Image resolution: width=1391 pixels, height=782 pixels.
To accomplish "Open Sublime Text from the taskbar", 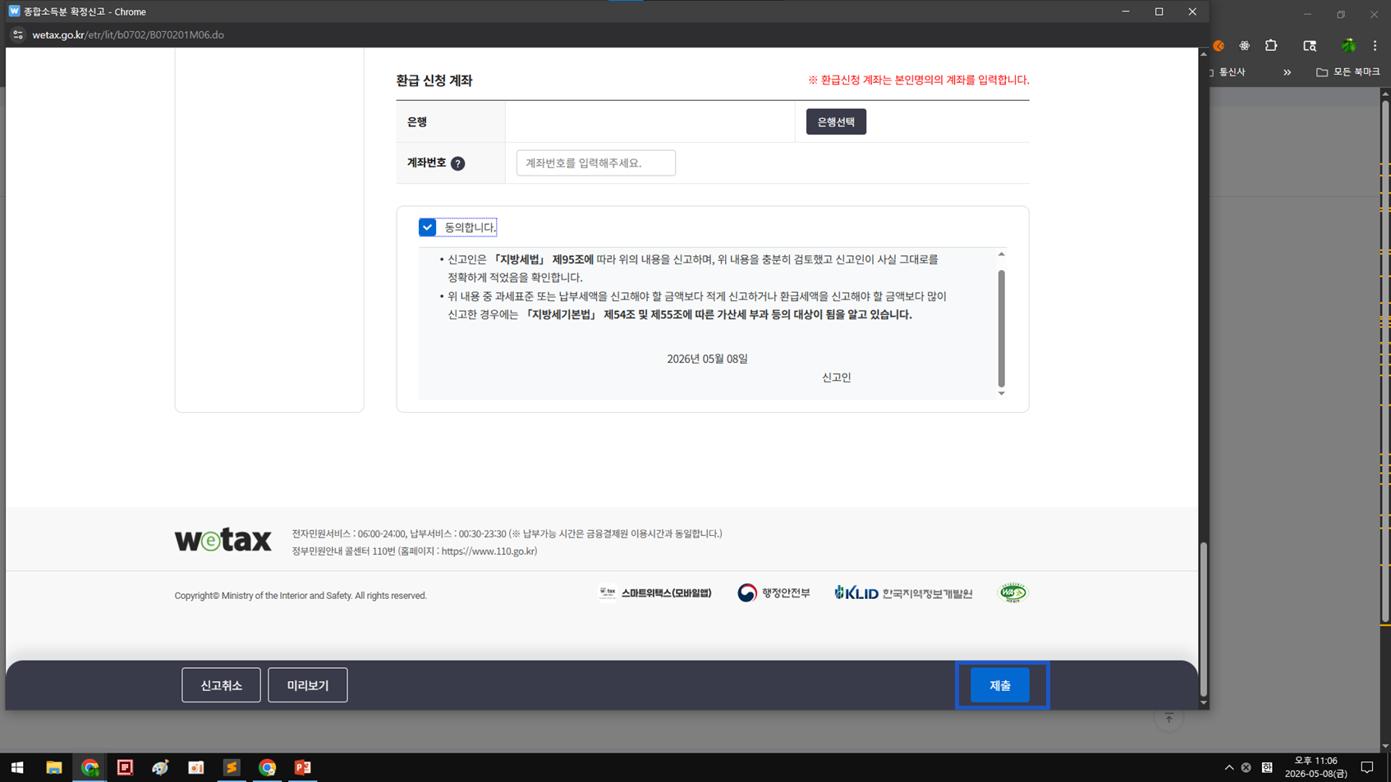I will 232,767.
